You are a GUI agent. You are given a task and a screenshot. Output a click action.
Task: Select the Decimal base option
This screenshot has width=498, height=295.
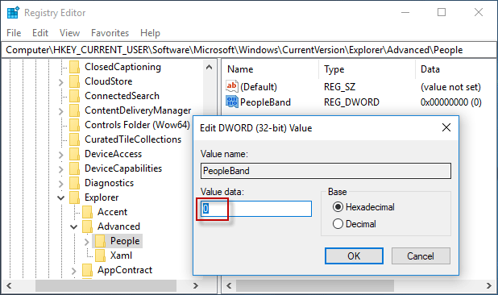(338, 224)
